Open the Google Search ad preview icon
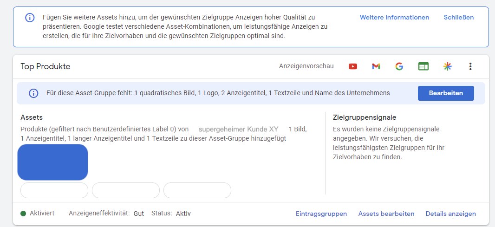 [399, 66]
